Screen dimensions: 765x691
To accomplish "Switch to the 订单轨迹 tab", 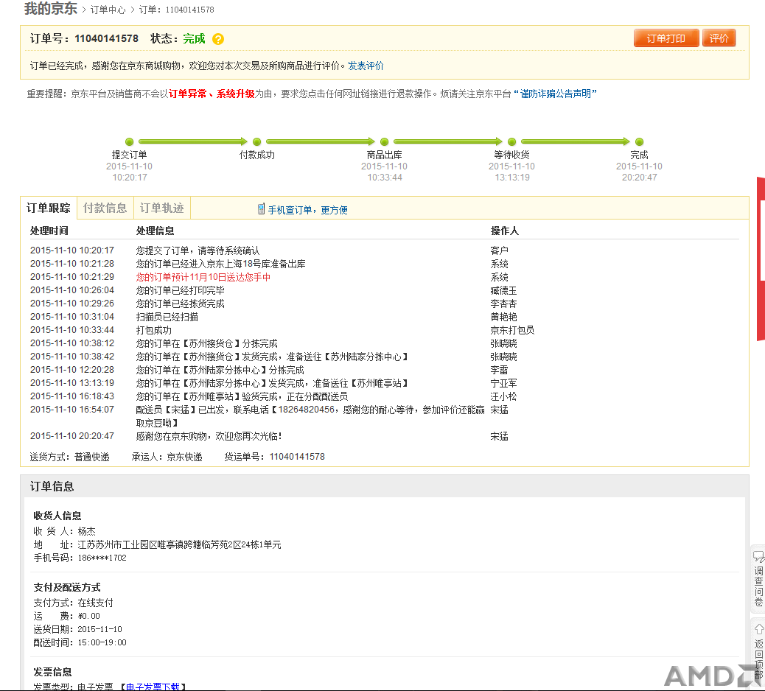I will (x=162, y=208).
